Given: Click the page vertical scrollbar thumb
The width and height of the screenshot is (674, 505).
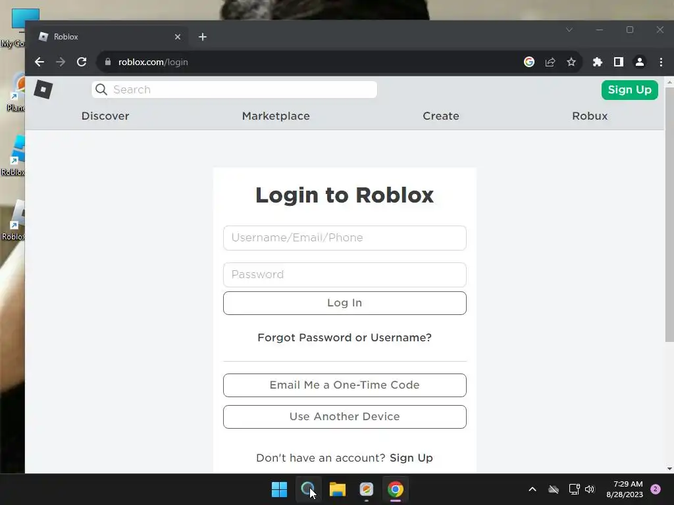Looking at the screenshot, I should pos(669,215).
